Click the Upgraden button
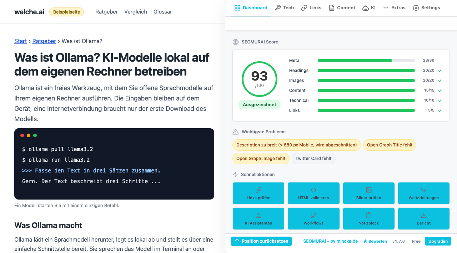The width and height of the screenshot is (457, 253). coord(438,241)
